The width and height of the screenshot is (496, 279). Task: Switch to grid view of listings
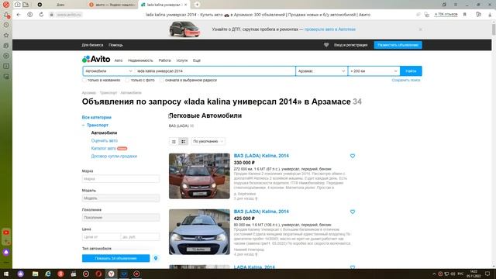tap(174, 141)
